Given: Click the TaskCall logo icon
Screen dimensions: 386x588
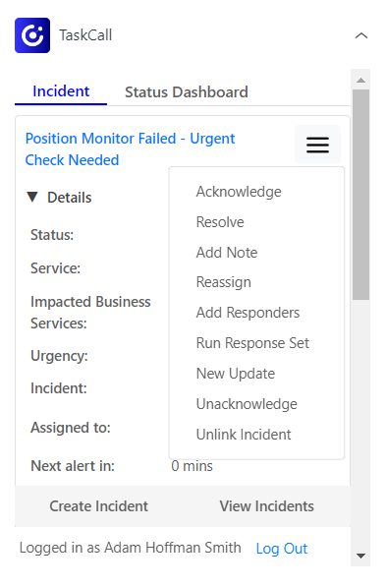Looking at the screenshot, I should 32,35.
